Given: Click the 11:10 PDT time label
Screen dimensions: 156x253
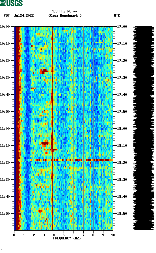Looking at the screenshot, I should click(x=5, y=145).
